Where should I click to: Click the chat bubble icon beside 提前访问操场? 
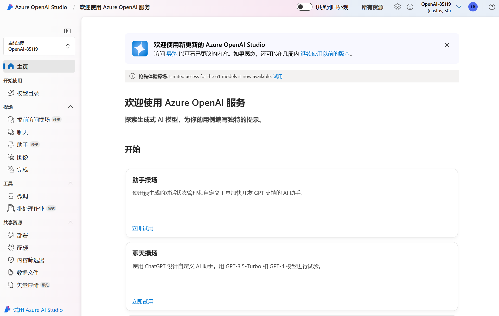point(11,119)
